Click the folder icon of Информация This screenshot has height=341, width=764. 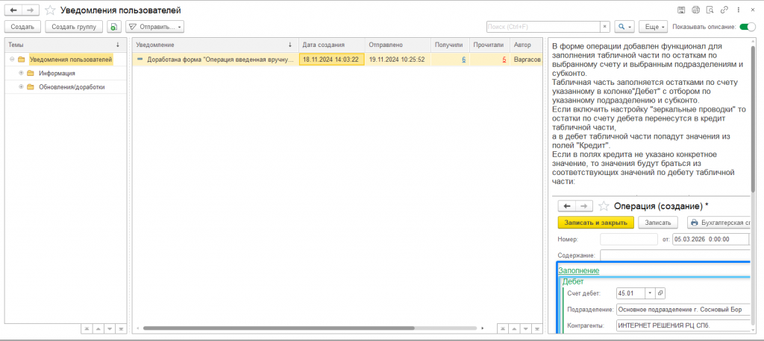[30, 74]
